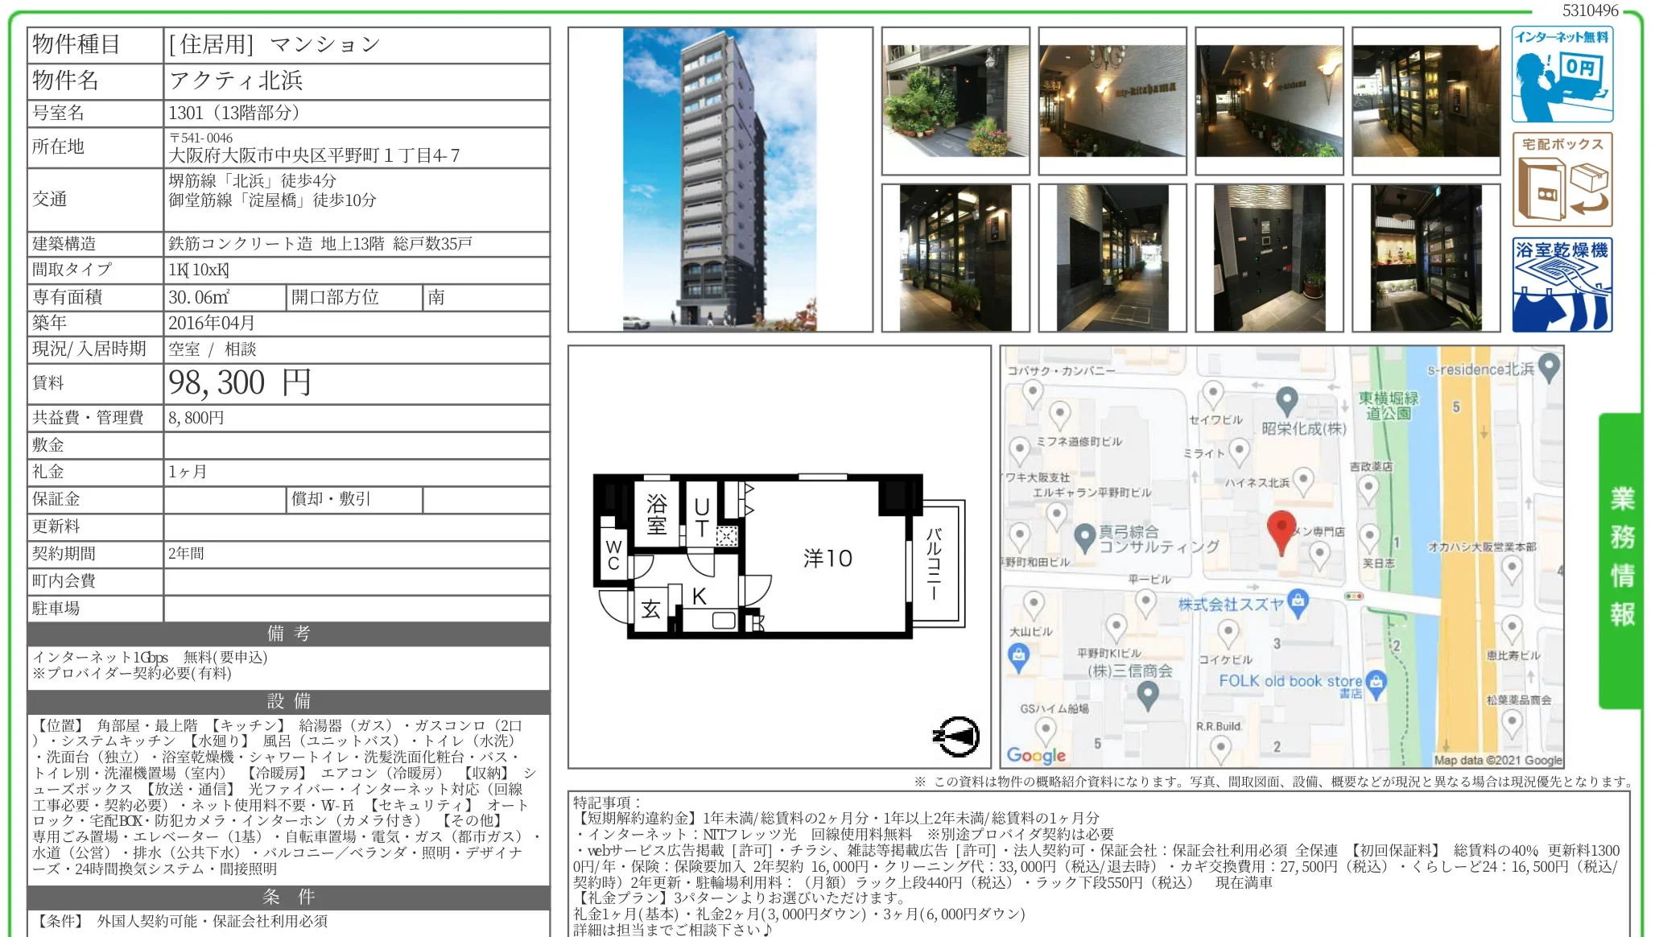Open the mailbox area thumbnail photo
The height and width of the screenshot is (937, 1655).
1269,258
